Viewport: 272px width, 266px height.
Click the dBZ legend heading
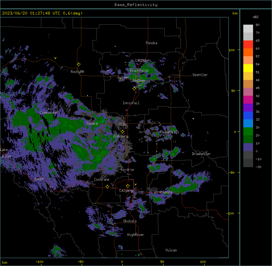[x=256, y=17]
